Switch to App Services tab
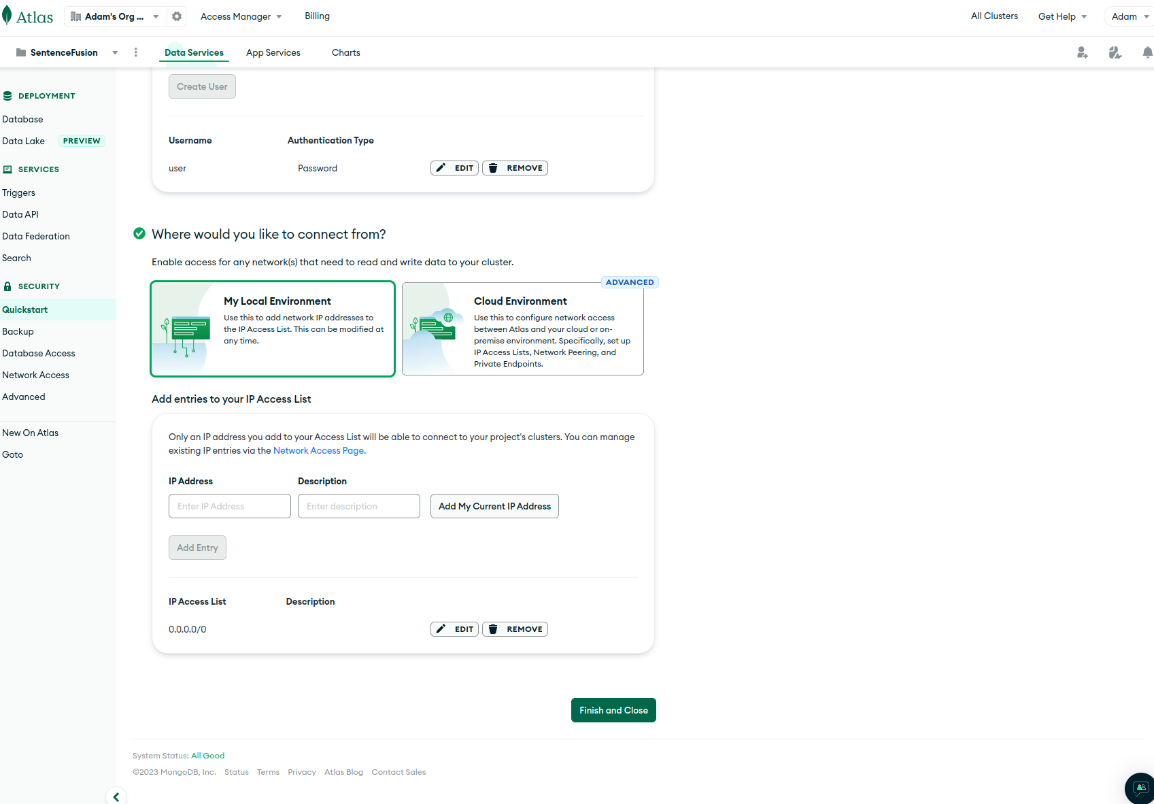Viewport: 1154px width, 804px height. [x=273, y=52]
